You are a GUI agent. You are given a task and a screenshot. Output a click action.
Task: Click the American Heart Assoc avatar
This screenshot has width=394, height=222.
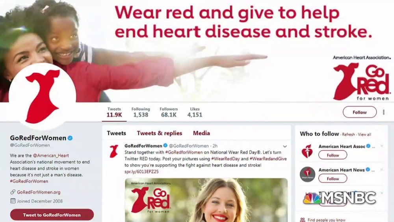pos(307,151)
